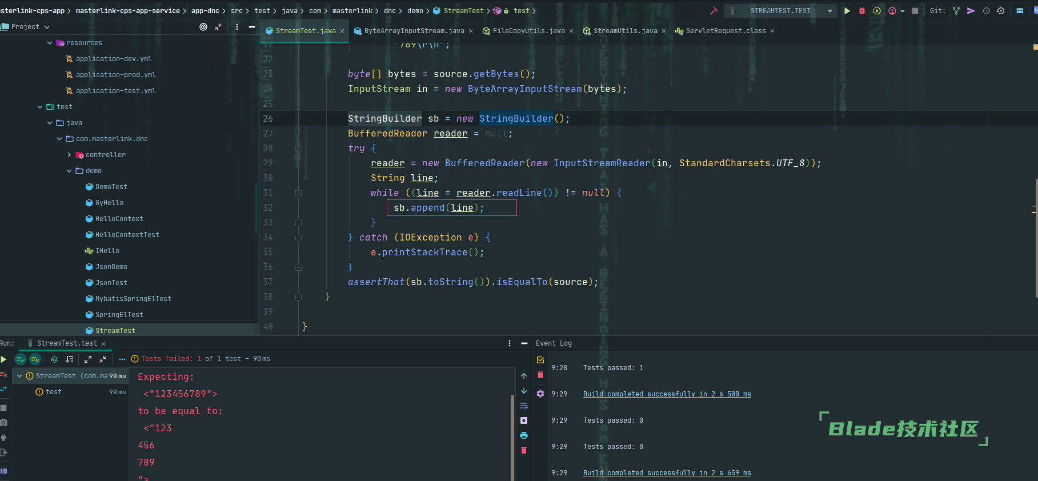Collapse the resources folder
1038x481 pixels.
pyautogui.click(x=50, y=43)
